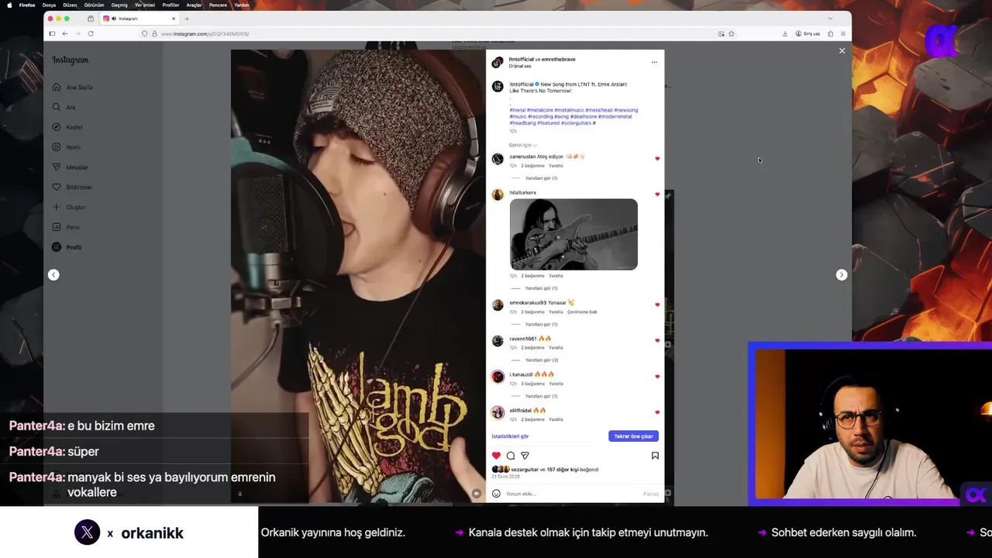
Task: Open Bildirimler notifications
Action: [x=73, y=187]
